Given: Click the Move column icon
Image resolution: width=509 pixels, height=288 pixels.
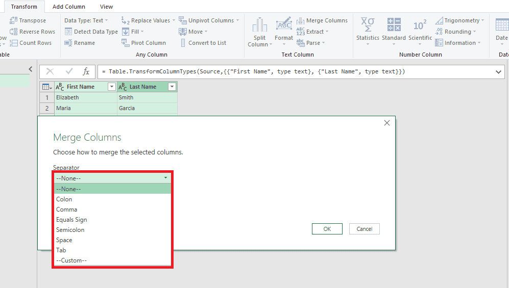Looking at the screenshot, I should tap(182, 32).
